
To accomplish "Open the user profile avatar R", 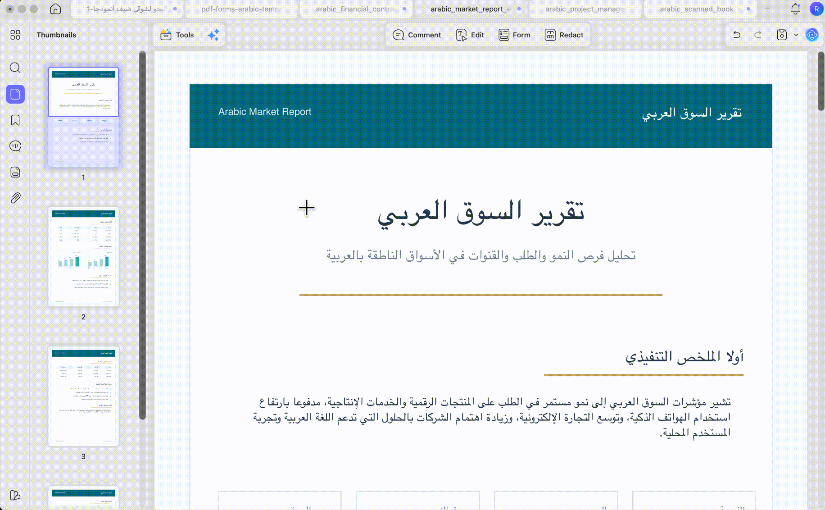I will tap(816, 9).
